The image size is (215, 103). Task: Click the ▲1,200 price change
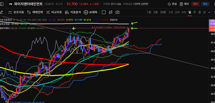(x=94, y=4)
